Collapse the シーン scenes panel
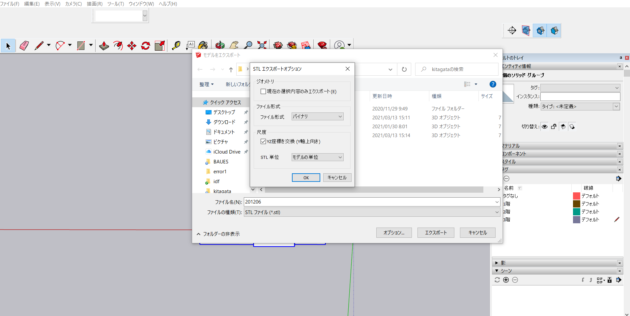This screenshot has width=630, height=316. click(497, 271)
